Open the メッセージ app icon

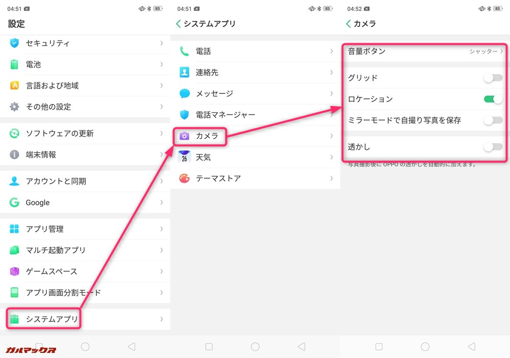click(x=184, y=94)
